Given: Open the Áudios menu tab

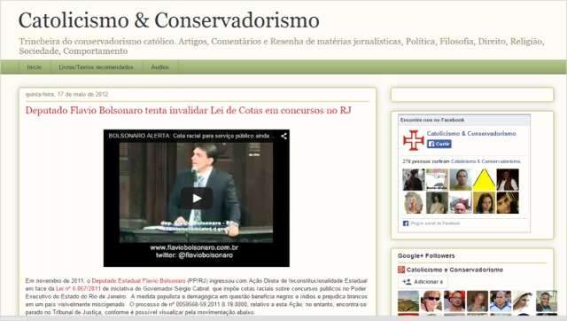Looking at the screenshot, I should [x=159, y=67].
